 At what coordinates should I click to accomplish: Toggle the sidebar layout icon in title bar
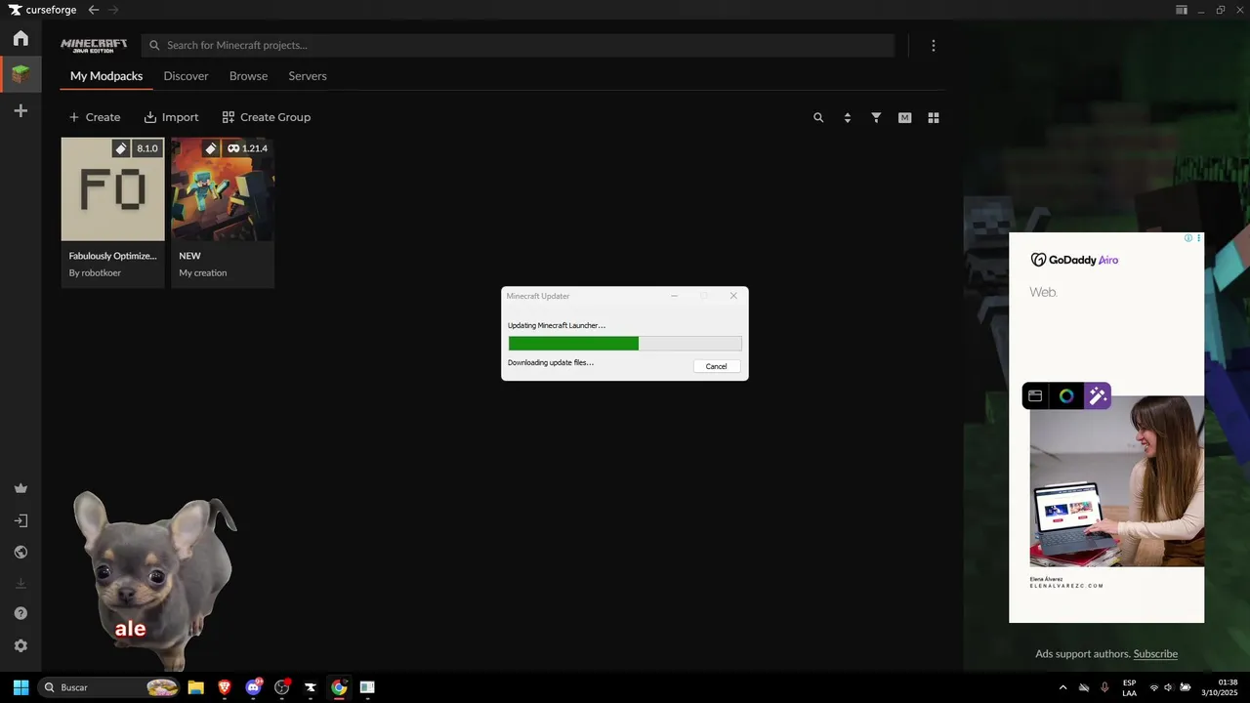(x=1182, y=10)
